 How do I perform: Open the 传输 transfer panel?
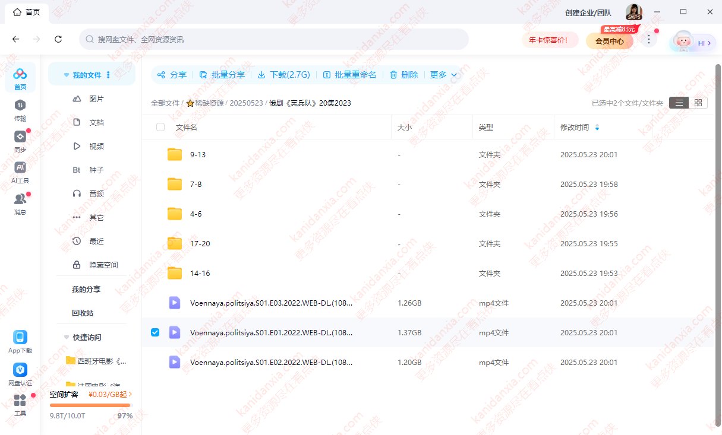tap(20, 109)
